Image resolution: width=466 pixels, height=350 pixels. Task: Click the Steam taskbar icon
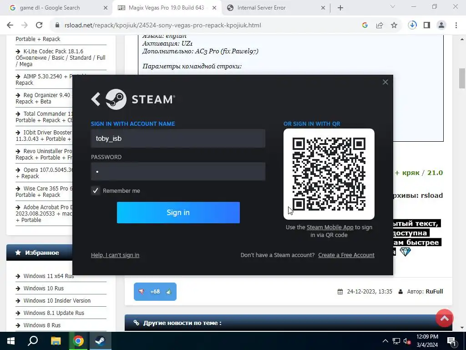(101, 341)
